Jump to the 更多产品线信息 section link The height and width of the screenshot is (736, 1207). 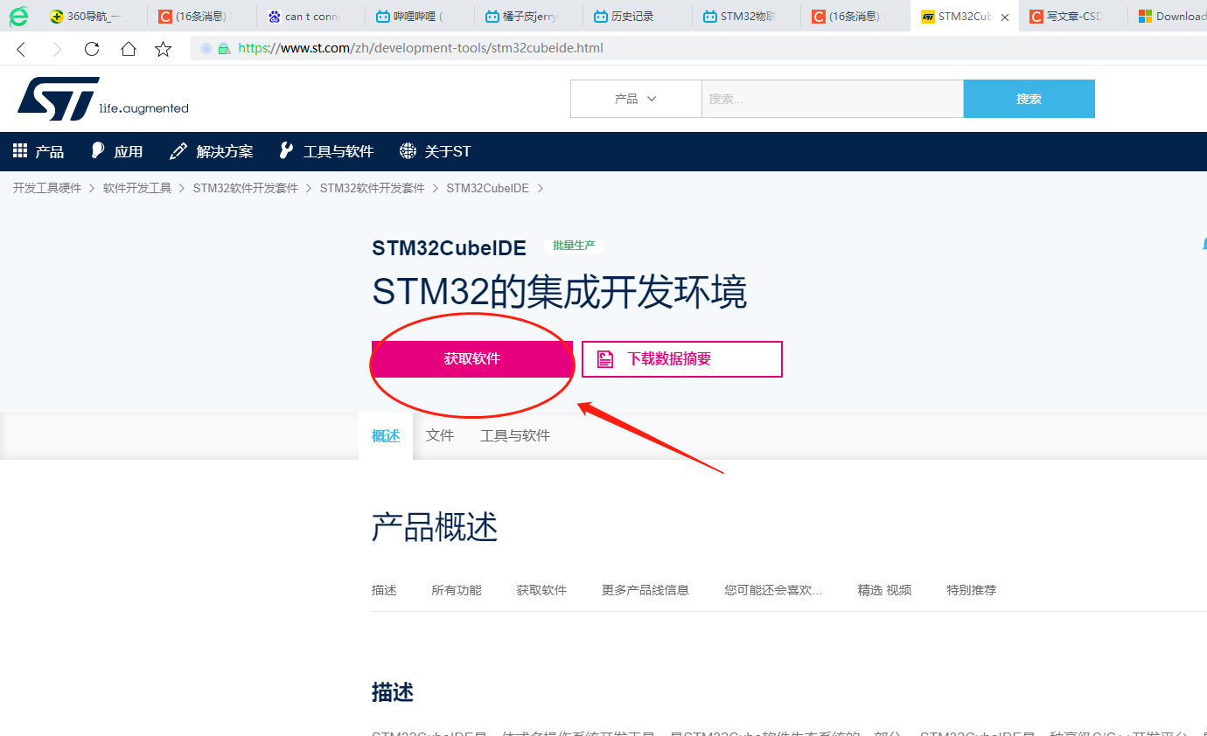pos(645,590)
